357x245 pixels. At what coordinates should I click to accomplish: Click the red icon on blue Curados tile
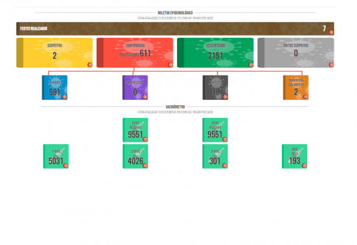[x=65, y=96]
